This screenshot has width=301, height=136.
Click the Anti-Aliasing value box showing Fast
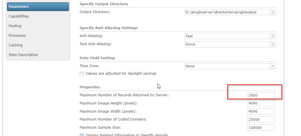click(227, 36)
